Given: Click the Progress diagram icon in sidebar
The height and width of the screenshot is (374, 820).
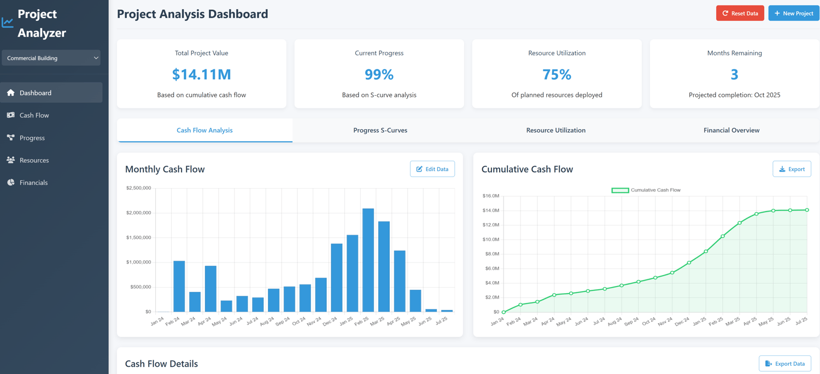Looking at the screenshot, I should (10, 138).
